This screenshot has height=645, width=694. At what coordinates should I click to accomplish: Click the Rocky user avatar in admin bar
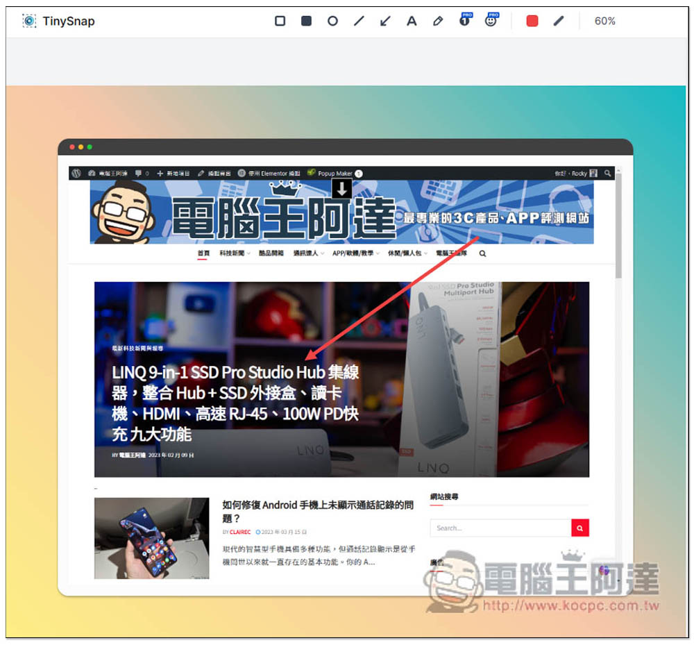593,173
